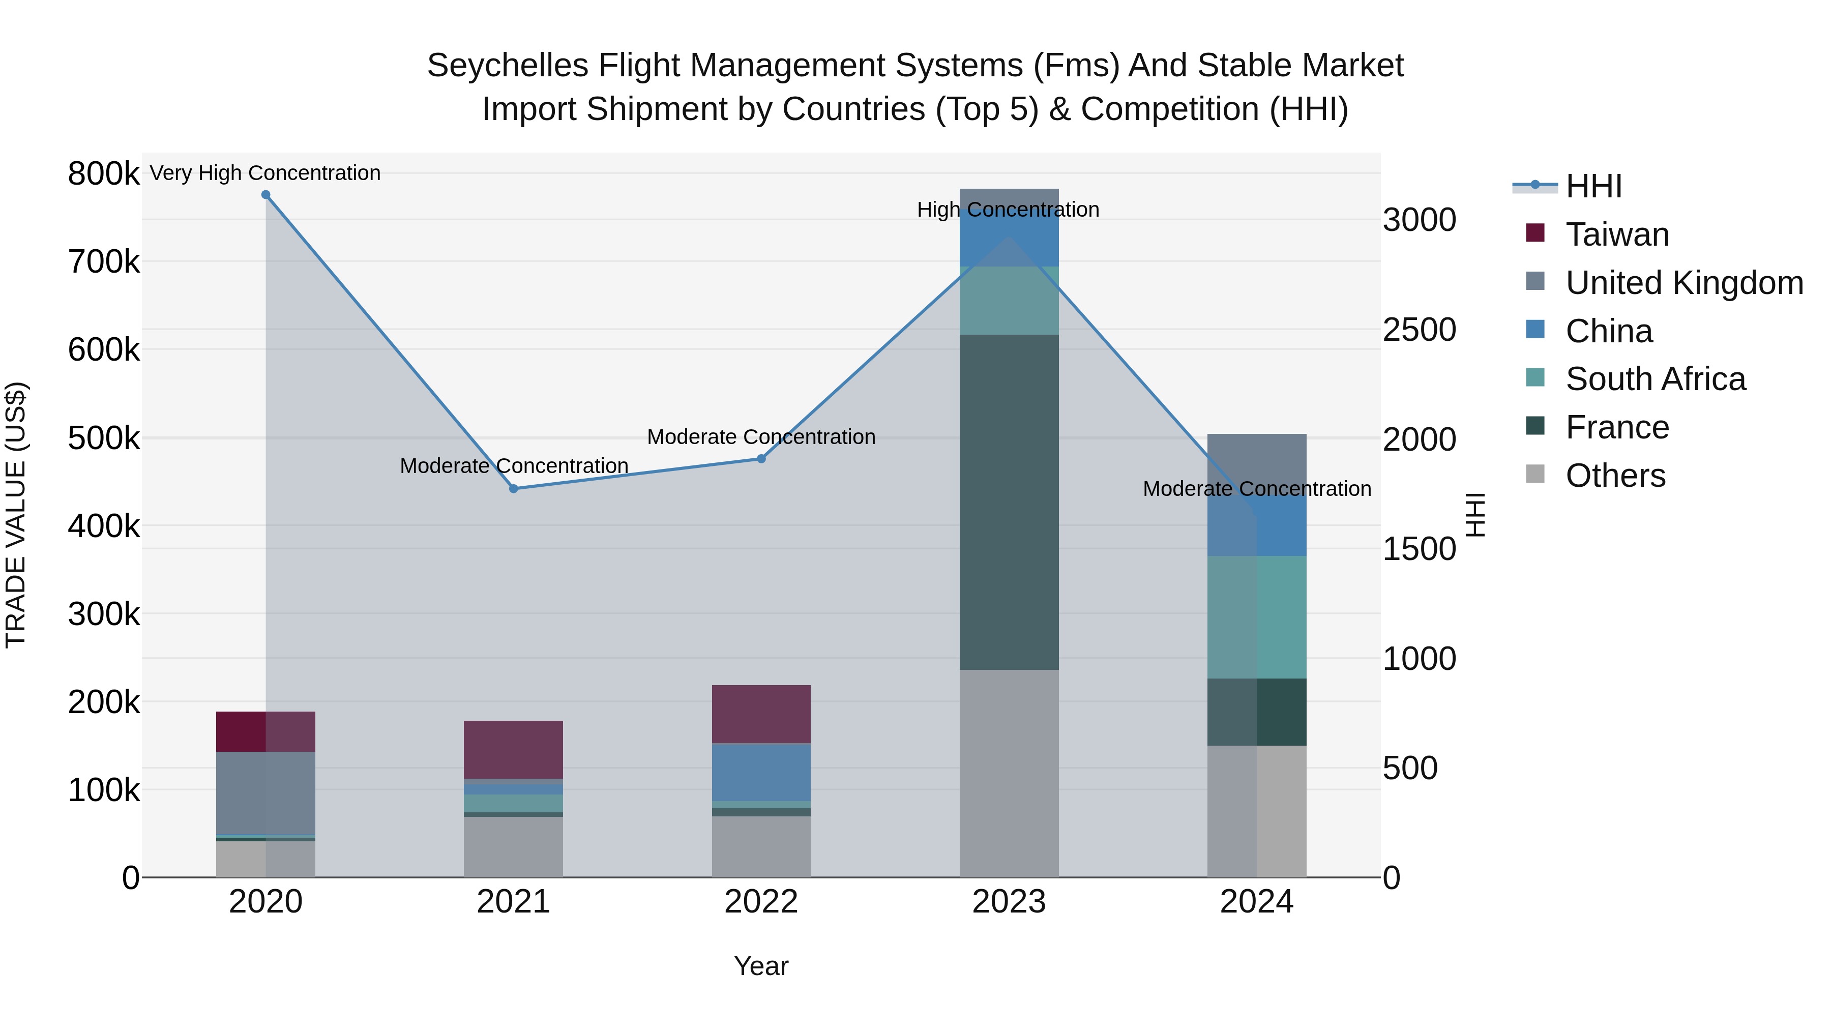The width and height of the screenshot is (1831, 1030).
Task: Click the 2024 United Kingdom bar segment
Action: pos(1257,465)
